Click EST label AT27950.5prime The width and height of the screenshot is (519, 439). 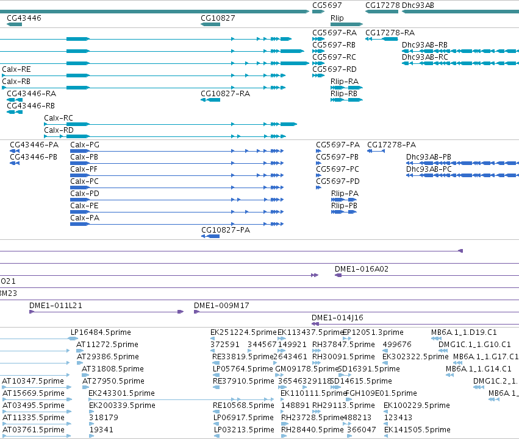click(113, 382)
